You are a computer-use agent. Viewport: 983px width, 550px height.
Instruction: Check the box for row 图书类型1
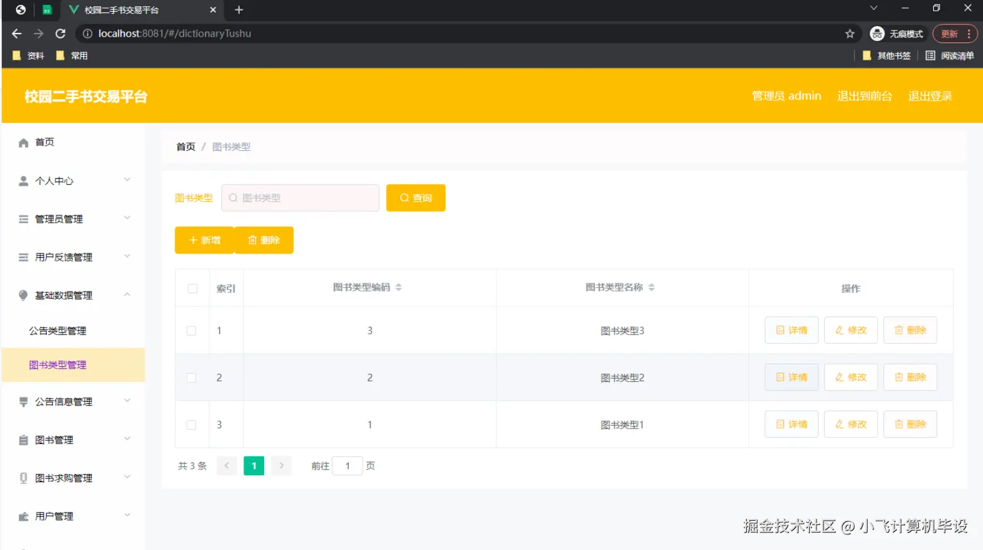coord(191,425)
